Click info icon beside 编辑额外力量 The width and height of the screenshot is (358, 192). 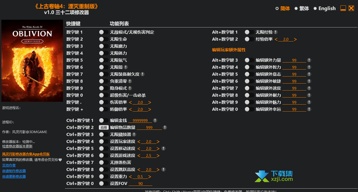[309, 60]
